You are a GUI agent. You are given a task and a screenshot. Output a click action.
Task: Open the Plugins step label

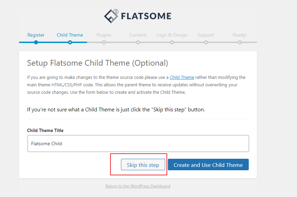[104, 35]
